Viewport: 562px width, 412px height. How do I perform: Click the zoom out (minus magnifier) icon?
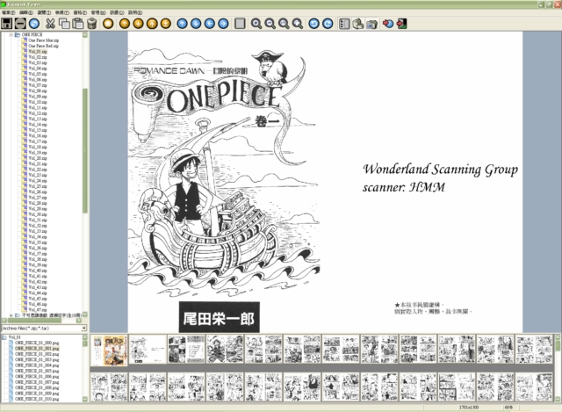[x=270, y=24]
